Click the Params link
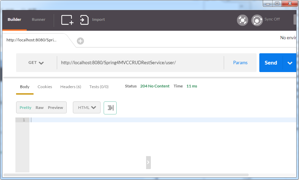299x180 pixels. point(240,63)
